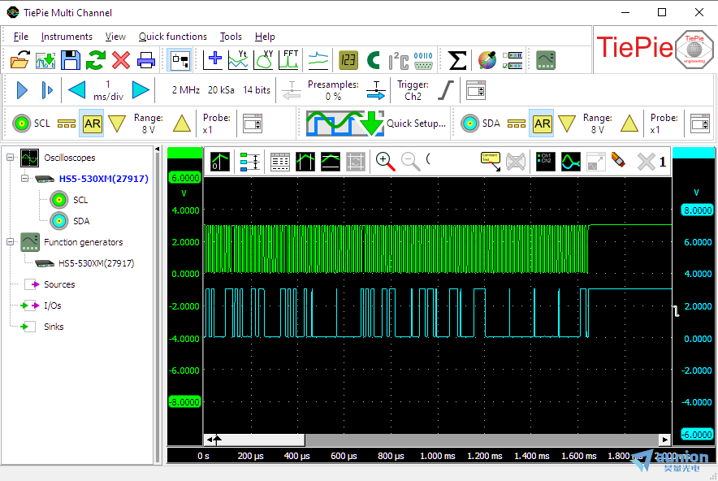718x481 pixels.
Task: Click the Quick Setup button
Action: [377, 123]
